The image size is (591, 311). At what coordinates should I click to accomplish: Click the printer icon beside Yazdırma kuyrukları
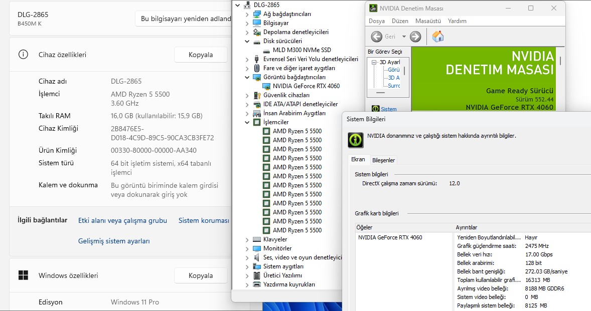point(257,284)
